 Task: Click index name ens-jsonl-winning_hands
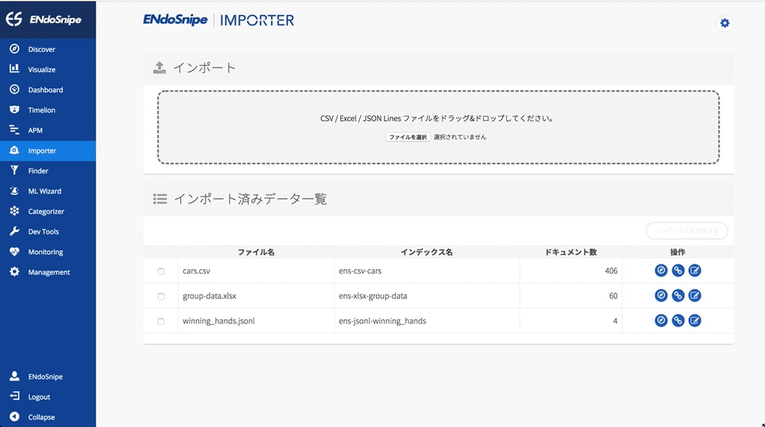click(x=382, y=321)
